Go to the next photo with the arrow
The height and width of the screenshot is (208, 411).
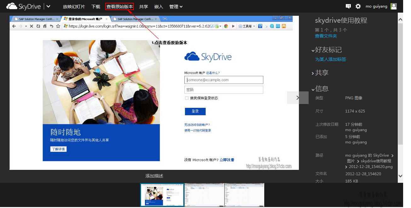298,98
